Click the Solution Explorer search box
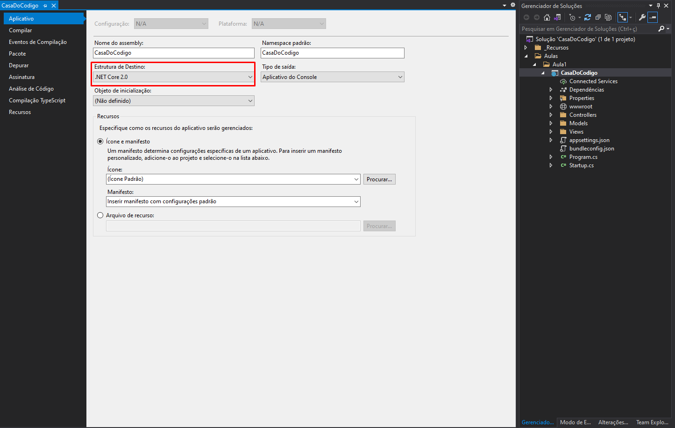Screen dimensions: 675x428 589,29
